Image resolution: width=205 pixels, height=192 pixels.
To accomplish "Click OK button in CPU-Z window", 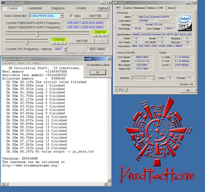I will pos(188,90).
